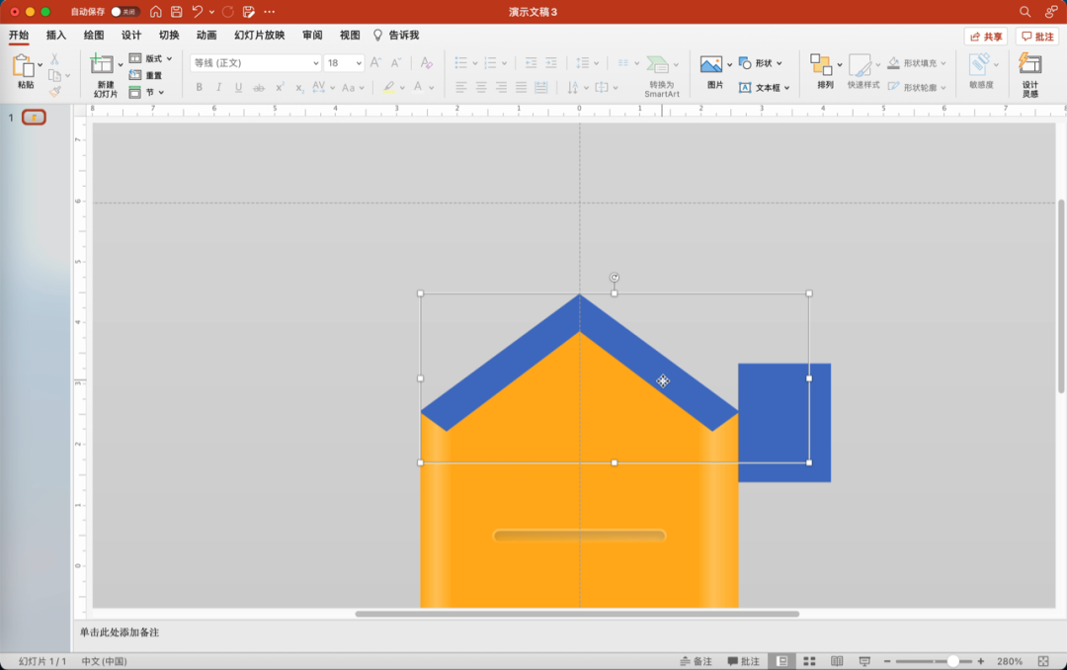This screenshot has height=670, width=1067.
Task: Click the zoom slider handle
Action: pyautogui.click(x=953, y=661)
